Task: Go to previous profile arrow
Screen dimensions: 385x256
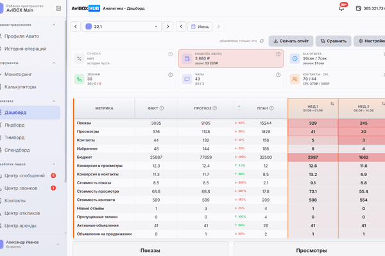Action: tap(76, 26)
